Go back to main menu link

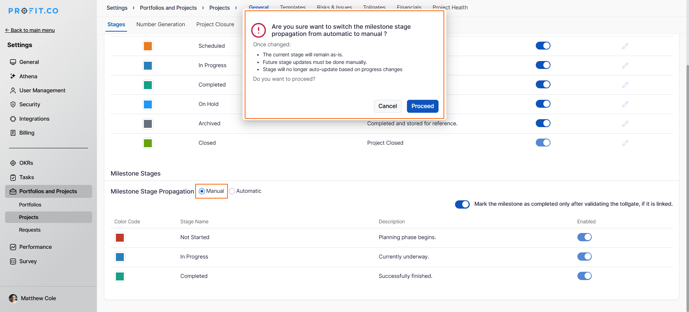point(30,30)
